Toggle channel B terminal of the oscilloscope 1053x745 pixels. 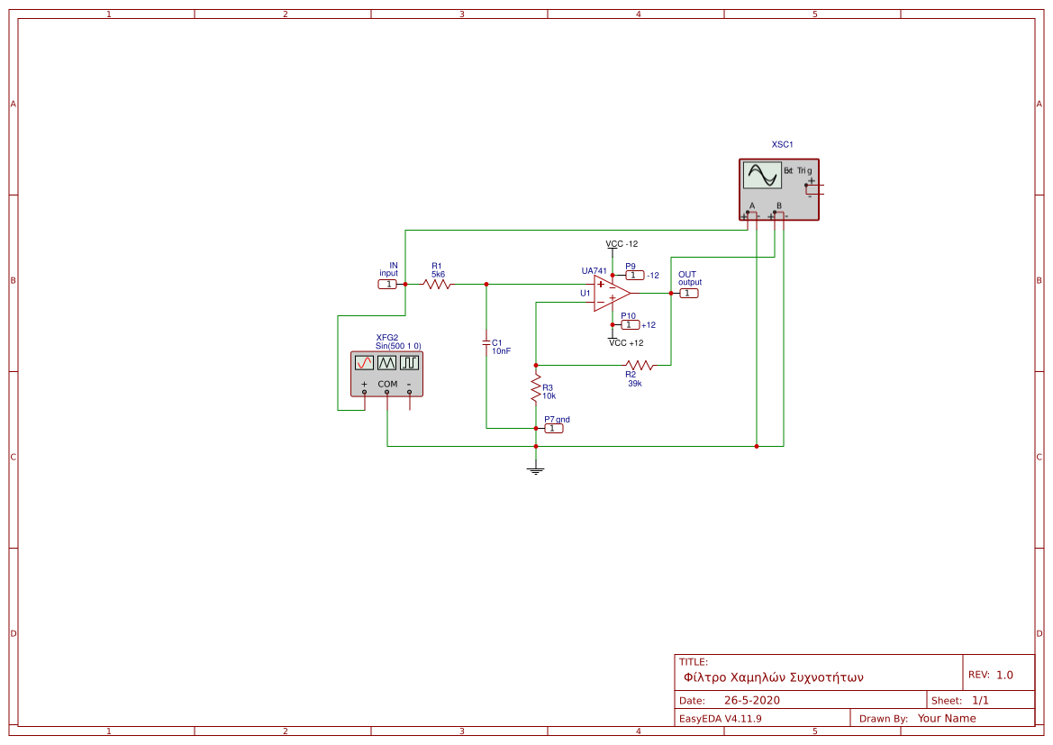(775, 212)
